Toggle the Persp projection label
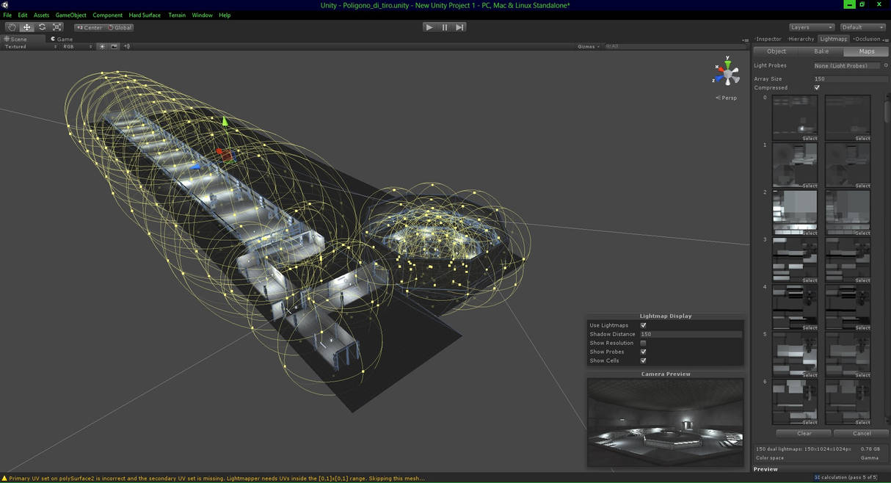The height and width of the screenshot is (483, 891). (x=727, y=98)
